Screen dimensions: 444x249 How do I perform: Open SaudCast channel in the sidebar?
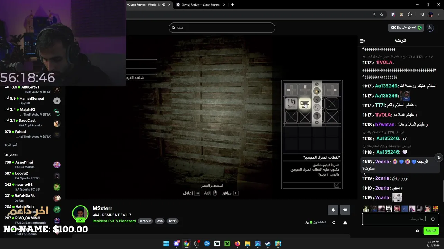point(33,123)
